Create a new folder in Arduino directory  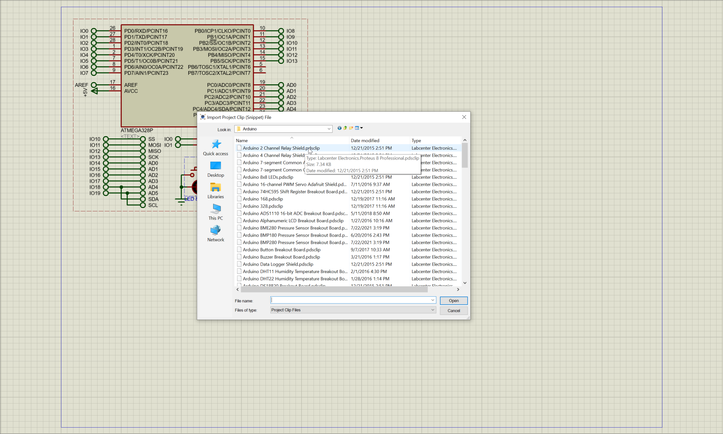tap(351, 128)
